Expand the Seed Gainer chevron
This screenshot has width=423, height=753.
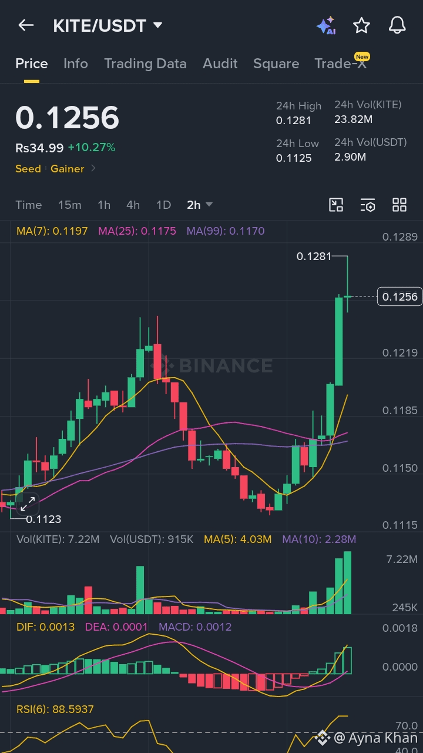93,169
